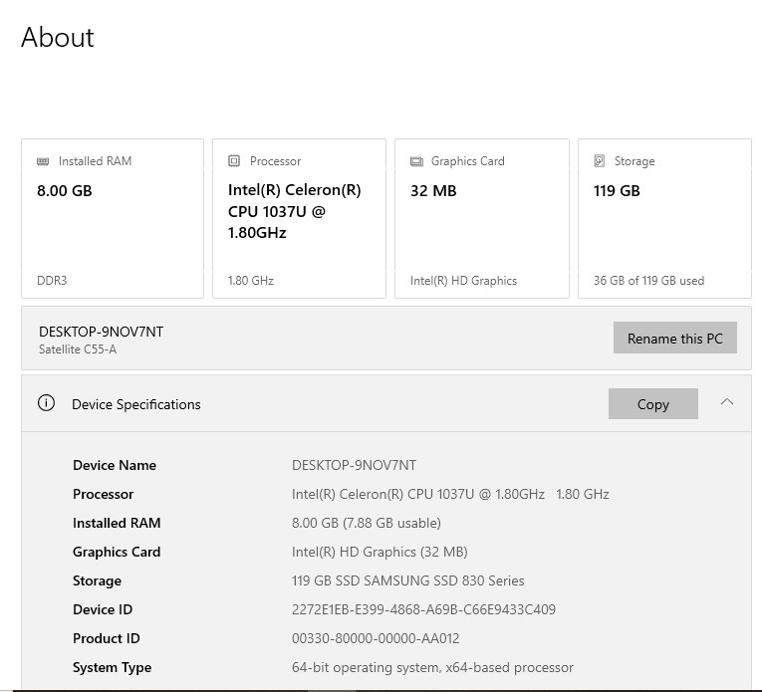Viewport: 762px width, 692px height.
Task: Click the 119 GB storage value in card
Action: tap(617, 190)
